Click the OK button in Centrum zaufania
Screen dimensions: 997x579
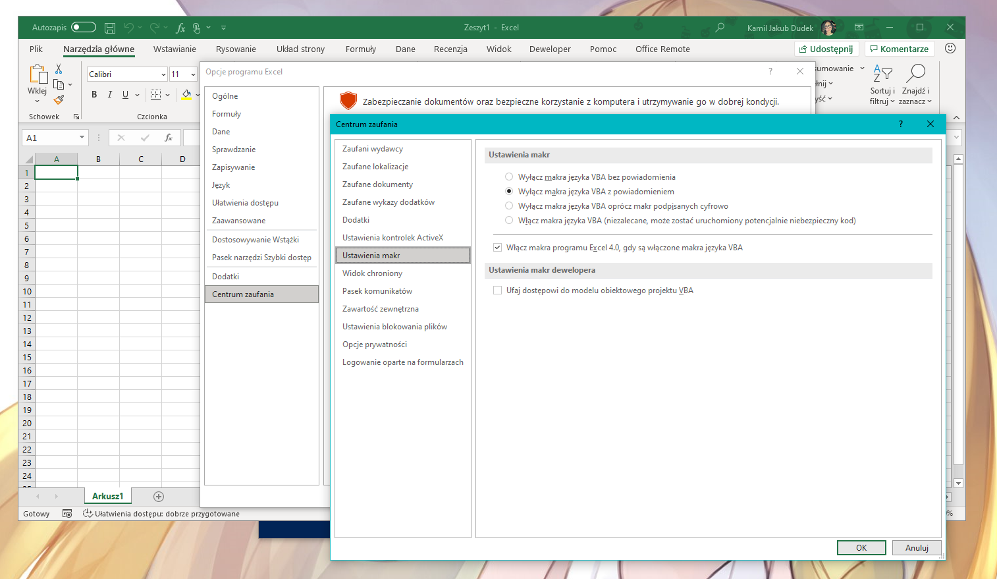[861, 548]
